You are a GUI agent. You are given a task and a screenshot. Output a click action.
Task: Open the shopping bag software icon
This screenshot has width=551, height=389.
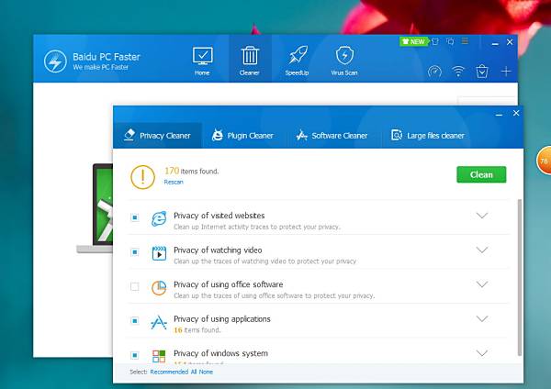point(482,72)
